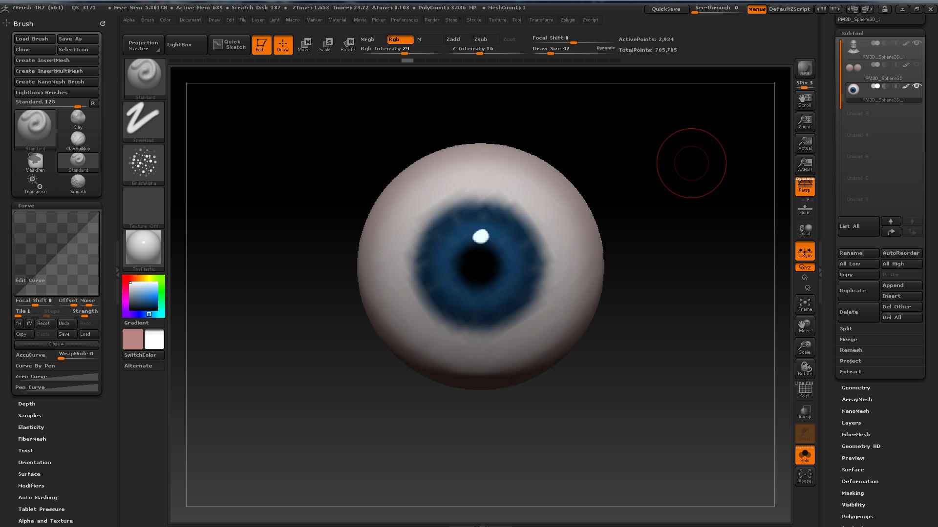Choose the MaskPen brush
The image size is (938, 527).
pos(35,162)
